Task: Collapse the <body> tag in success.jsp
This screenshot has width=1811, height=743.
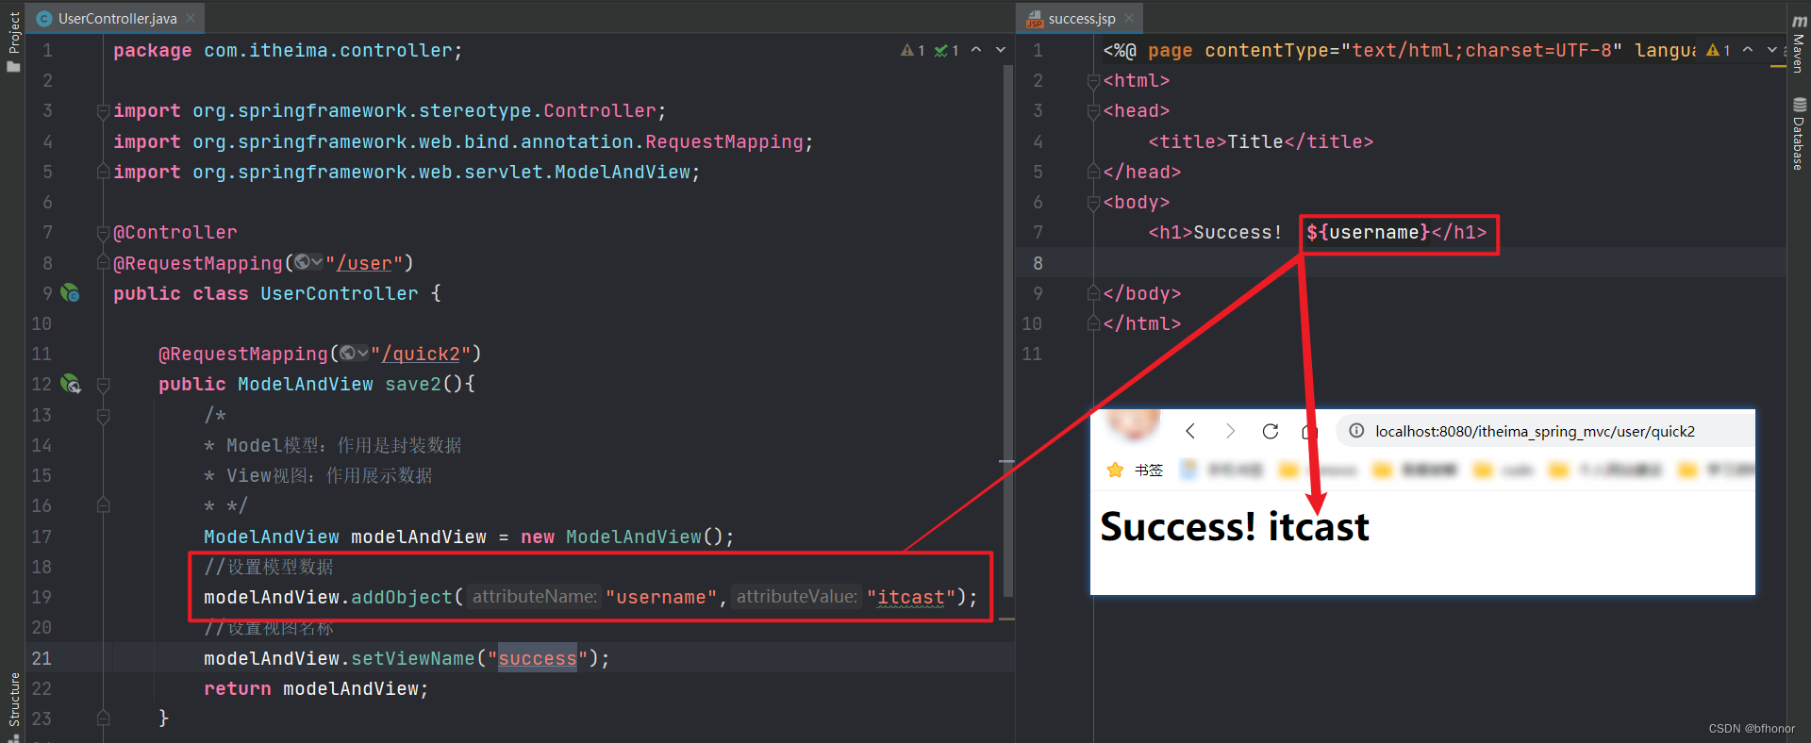Action: 1093,202
